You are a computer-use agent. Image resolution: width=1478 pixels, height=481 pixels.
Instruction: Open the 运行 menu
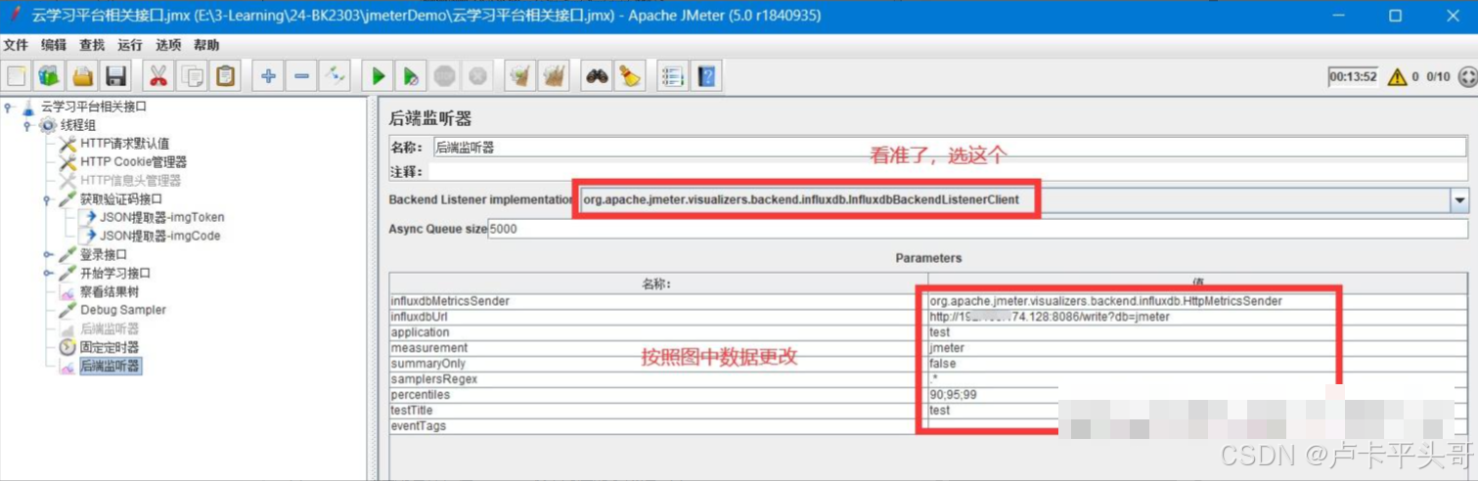click(130, 45)
